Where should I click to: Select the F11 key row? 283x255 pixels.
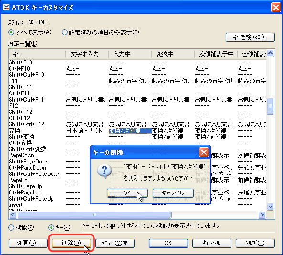(x=137, y=81)
